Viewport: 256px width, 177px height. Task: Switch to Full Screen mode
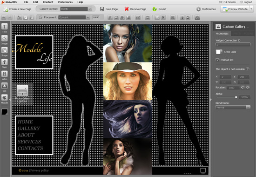tap(227, 2)
